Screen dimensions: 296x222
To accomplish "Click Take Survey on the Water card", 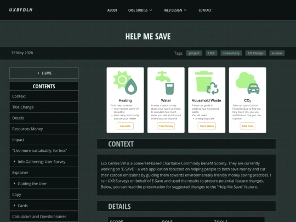I will (x=166, y=126).
